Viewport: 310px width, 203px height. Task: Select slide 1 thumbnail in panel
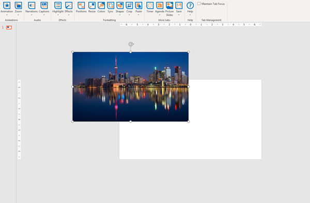(9, 27)
